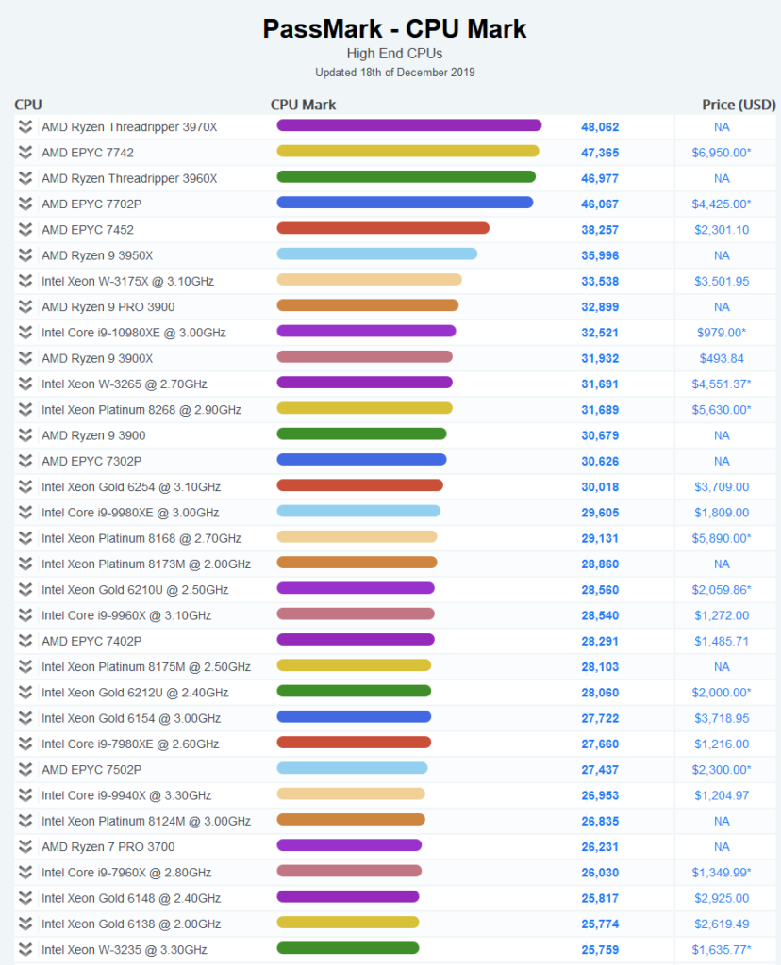Image resolution: width=781 pixels, height=965 pixels.
Task: Click the CPU column header
Action: [x=28, y=105]
